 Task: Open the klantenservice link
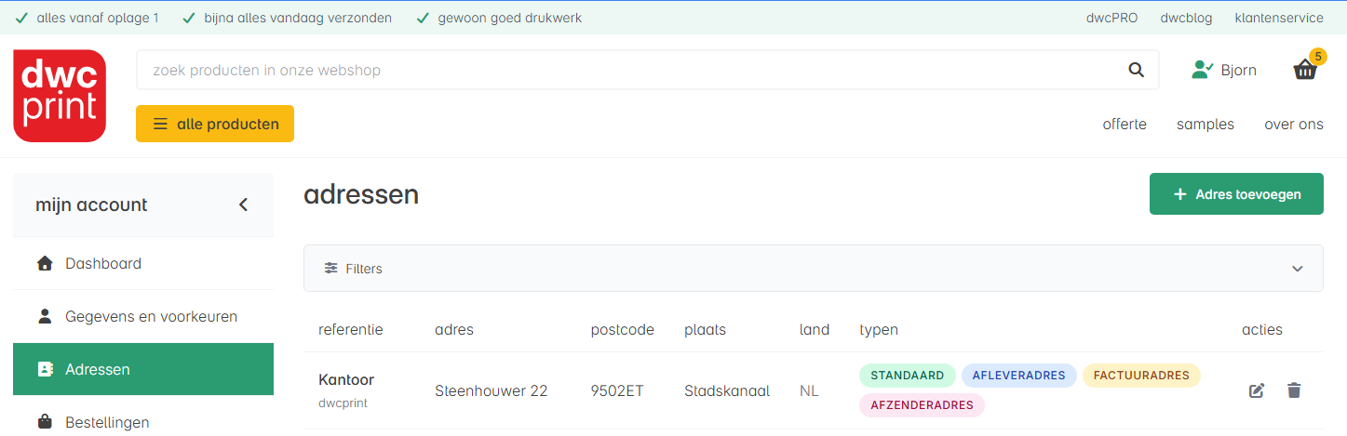click(x=1279, y=18)
